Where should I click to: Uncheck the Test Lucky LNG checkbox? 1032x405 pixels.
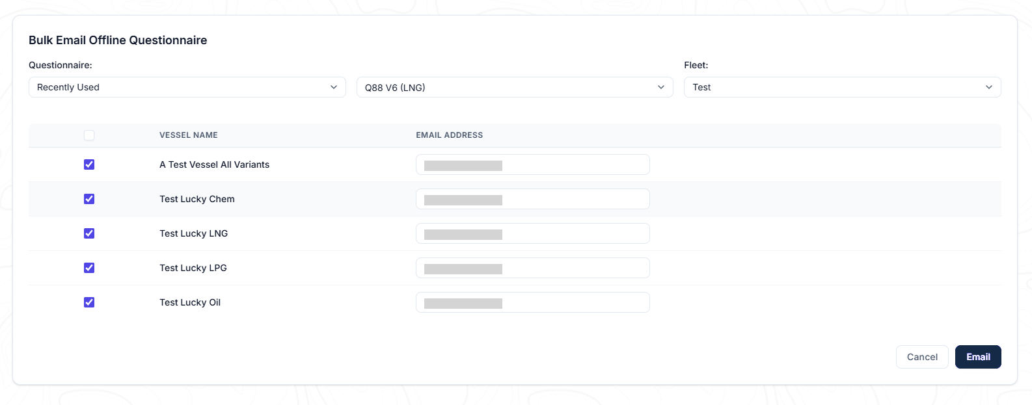click(89, 233)
